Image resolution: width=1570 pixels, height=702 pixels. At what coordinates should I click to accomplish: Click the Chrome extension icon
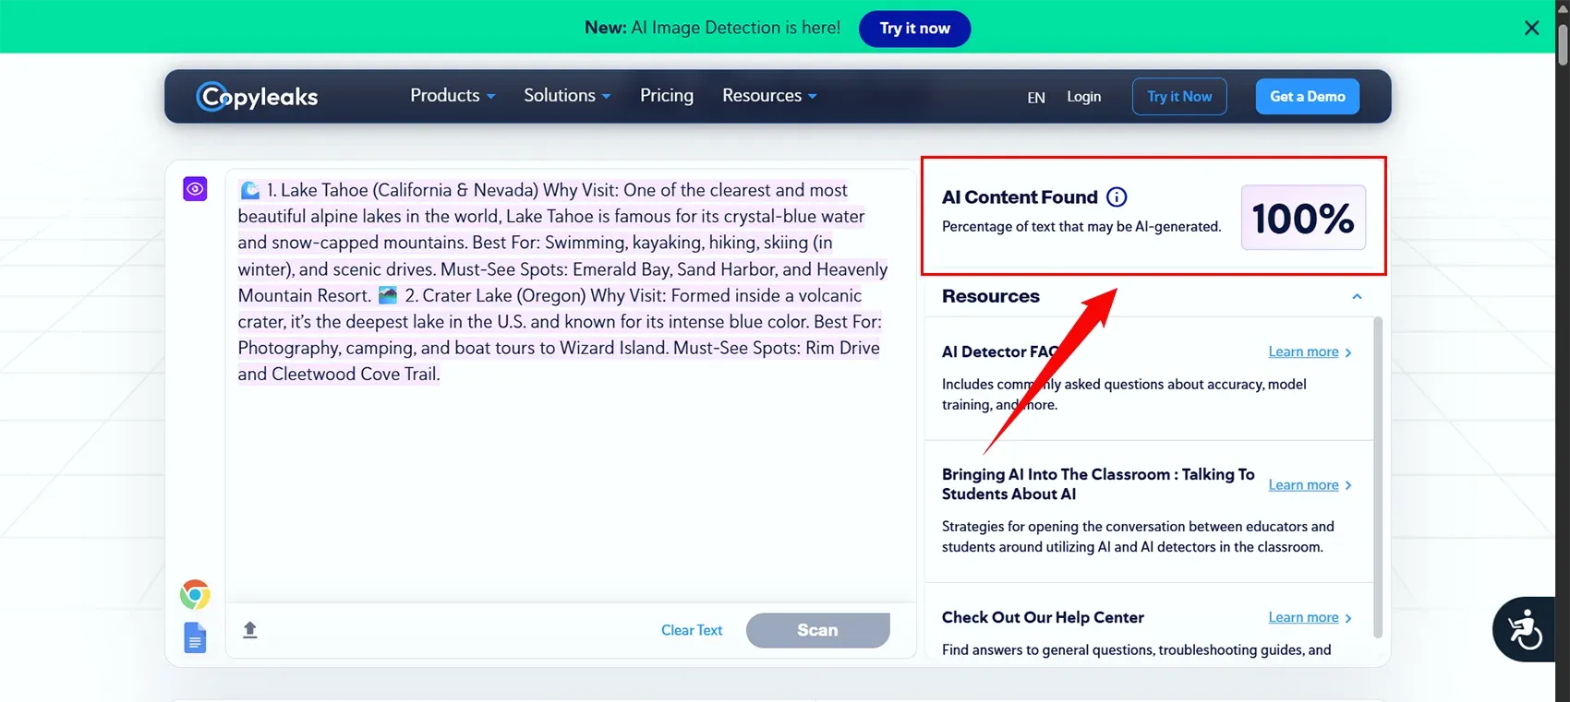coord(195,594)
